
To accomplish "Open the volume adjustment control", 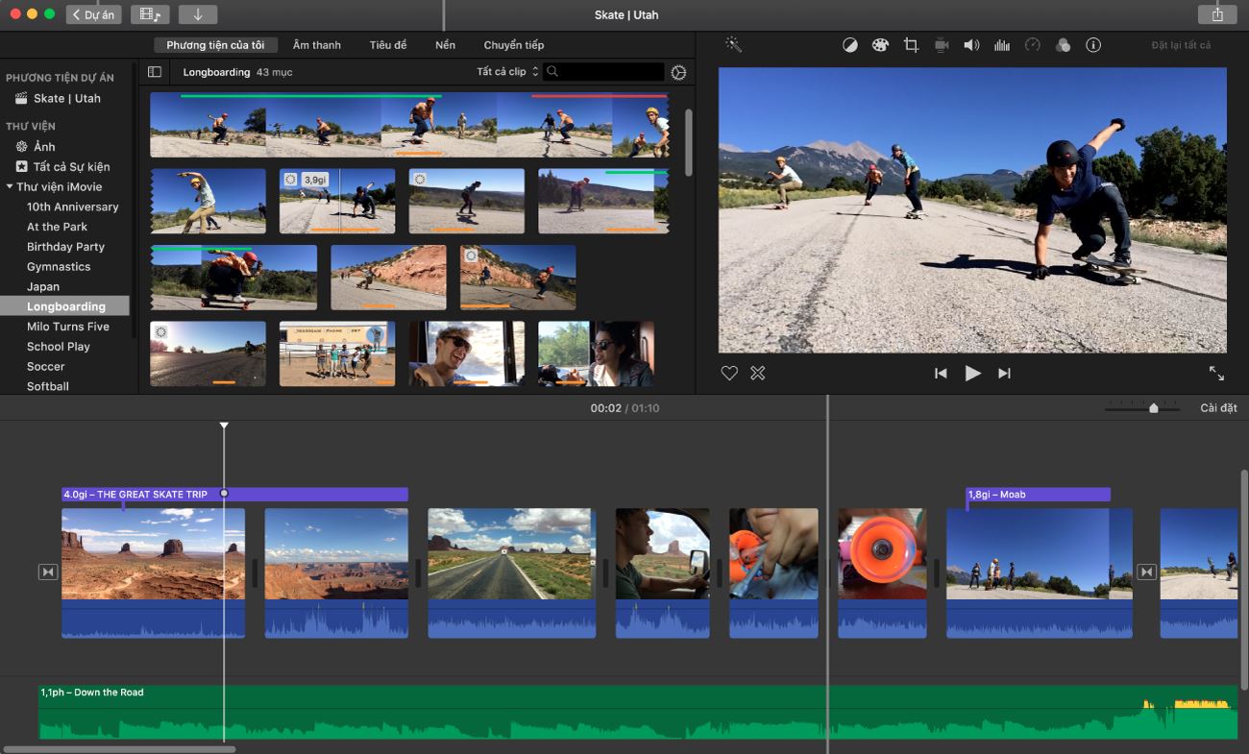I will [x=971, y=44].
